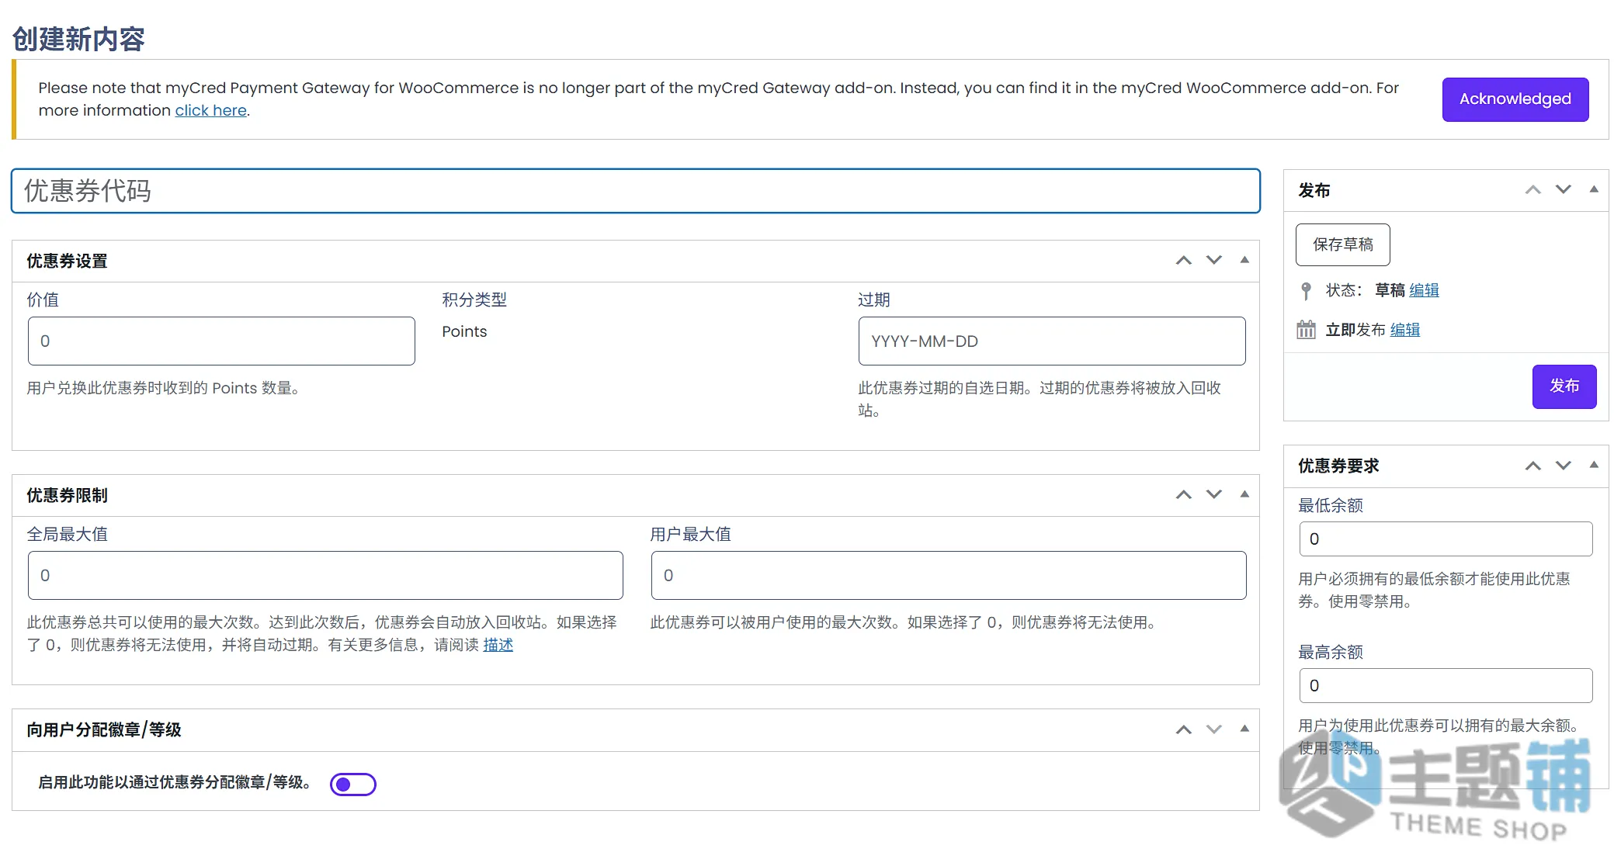Move 优惠券要求 panel down arrow
Image resolution: width=1614 pixels, height=866 pixels.
coord(1564,466)
